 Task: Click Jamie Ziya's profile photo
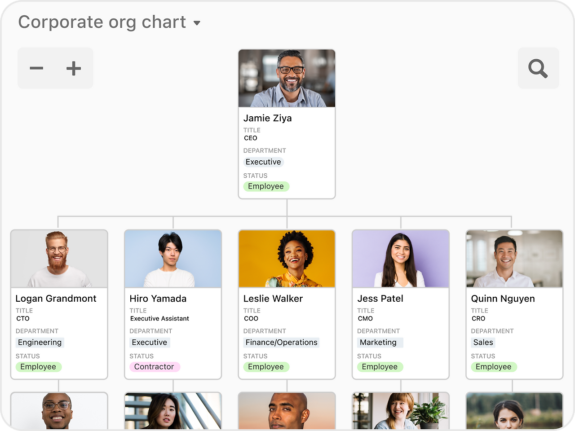click(x=287, y=78)
